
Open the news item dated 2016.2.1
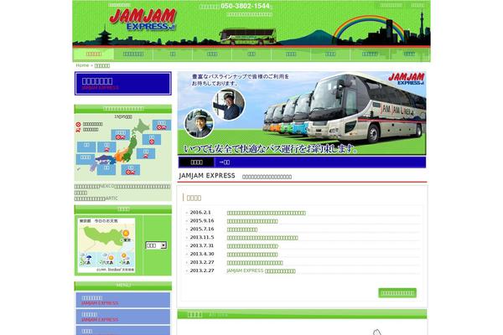pyautogui.click(x=267, y=214)
